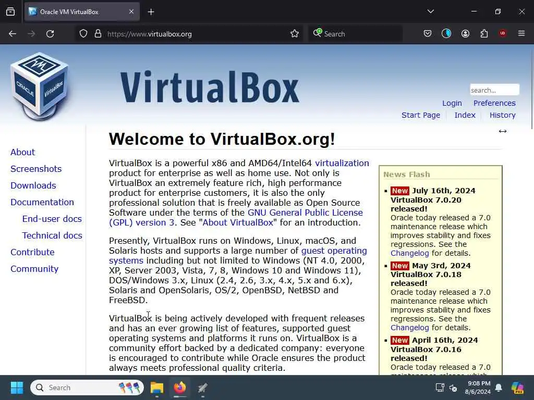Reload the current page
Viewport: 534px width, 400px height.
click(50, 34)
